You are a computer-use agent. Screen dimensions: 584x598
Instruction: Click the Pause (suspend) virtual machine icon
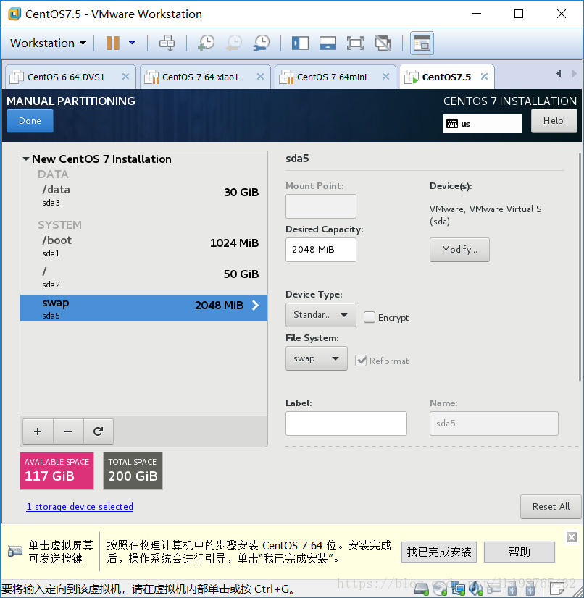tap(112, 43)
